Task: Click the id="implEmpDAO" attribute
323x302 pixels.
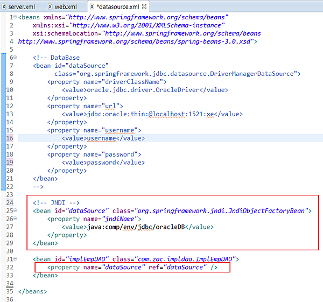Action: [82, 259]
